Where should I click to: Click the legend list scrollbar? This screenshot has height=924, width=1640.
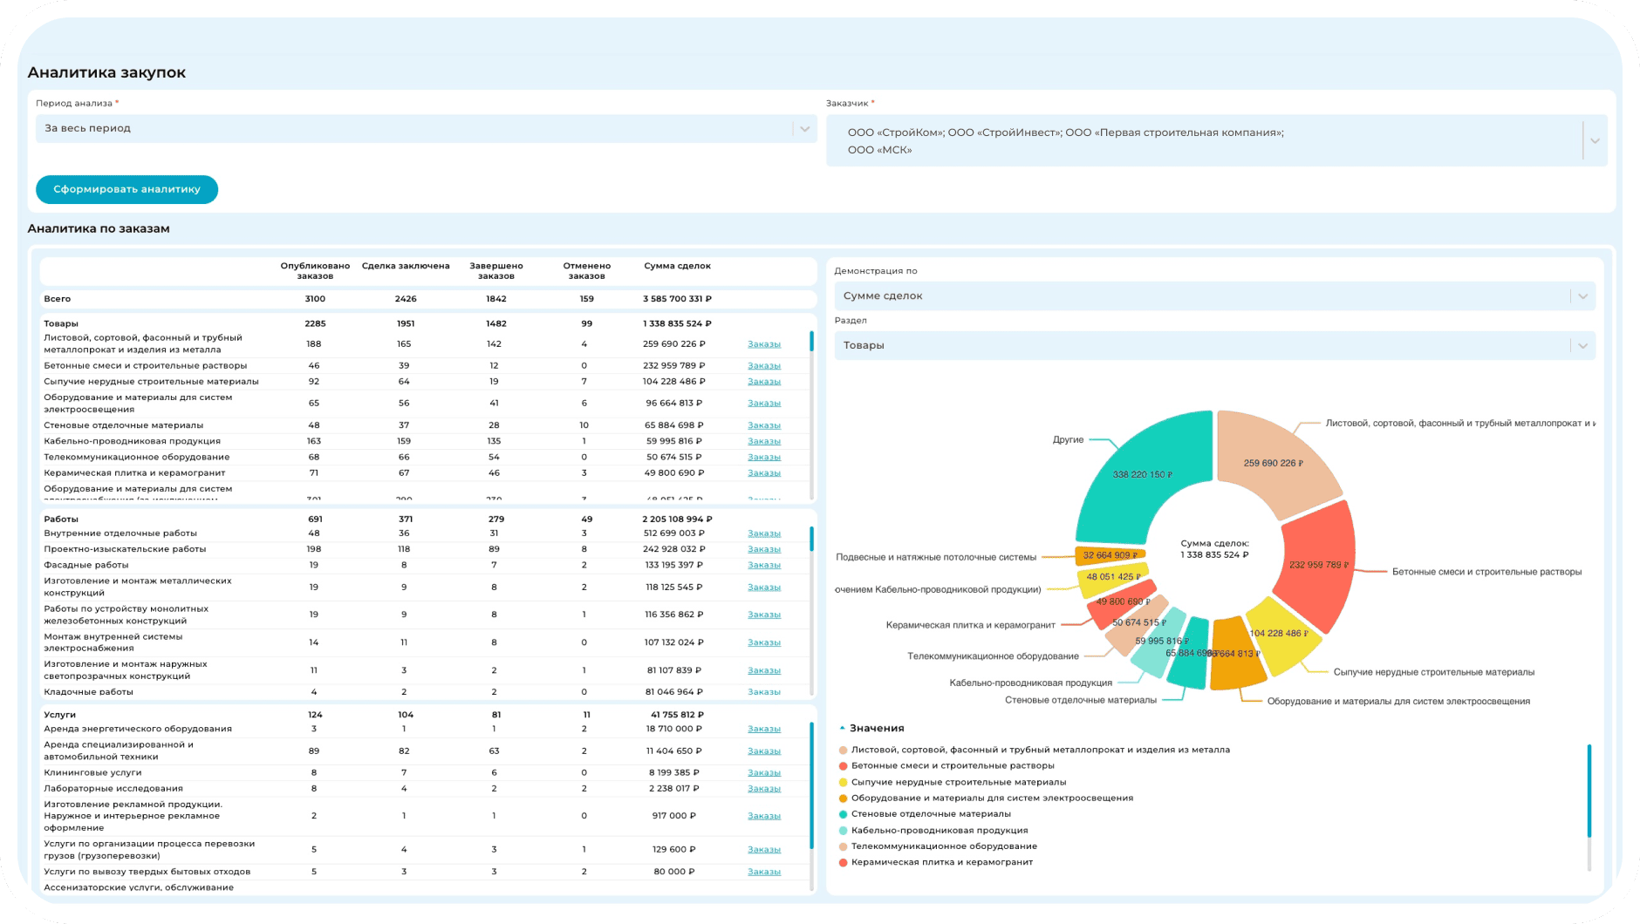(x=1589, y=789)
